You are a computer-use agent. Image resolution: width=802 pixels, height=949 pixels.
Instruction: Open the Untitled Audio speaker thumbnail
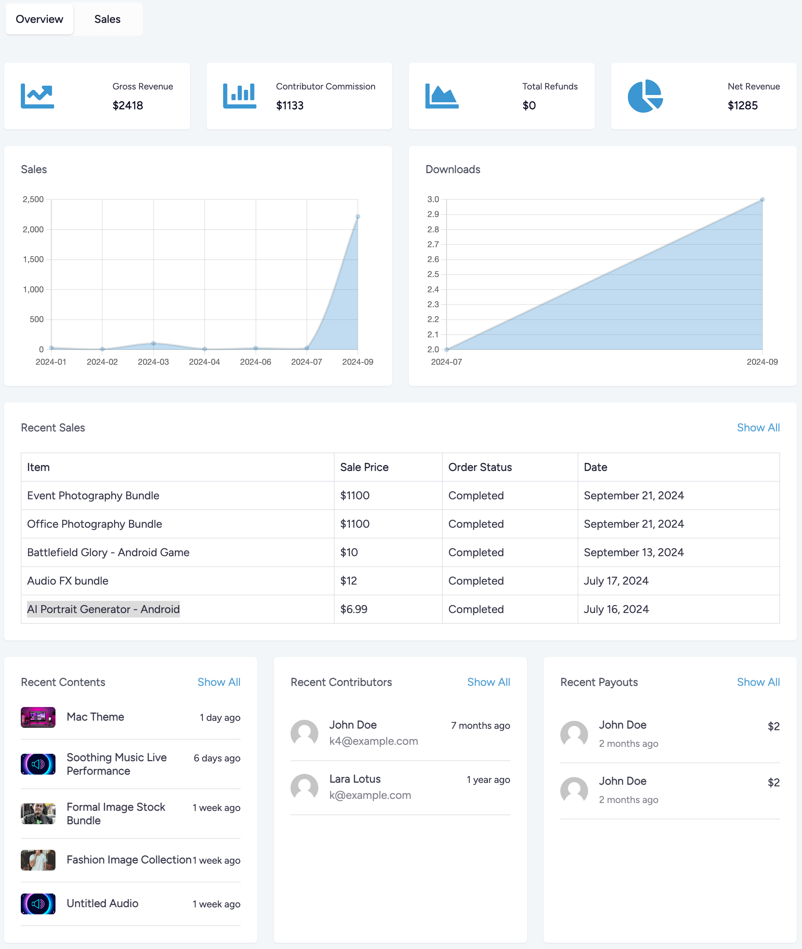coord(38,904)
